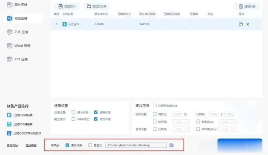Image resolution: width=268 pixels, height=155 pixels.
Task: Enable 采样率(khz) sample rate checkbox
Action: [198, 129]
